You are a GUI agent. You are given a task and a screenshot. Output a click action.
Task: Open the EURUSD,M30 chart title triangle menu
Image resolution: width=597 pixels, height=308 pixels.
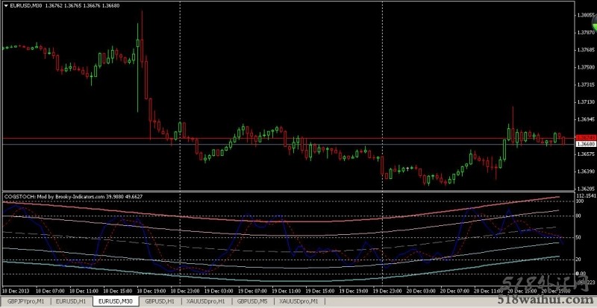(7, 5)
